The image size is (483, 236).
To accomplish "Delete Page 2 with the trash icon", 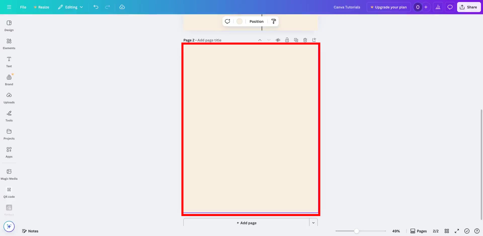I will click(x=305, y=40).
